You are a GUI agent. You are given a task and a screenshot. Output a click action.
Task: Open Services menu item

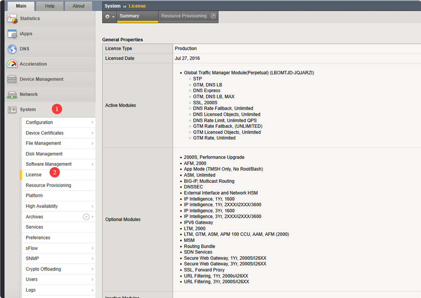pos(58,227)
